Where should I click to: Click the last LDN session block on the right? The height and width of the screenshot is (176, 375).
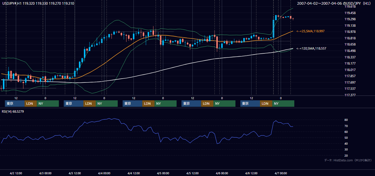click(x=266, y=104)
